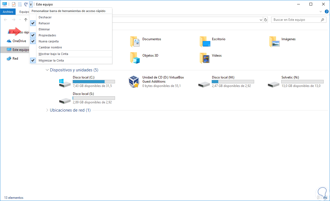Viewport: 330px width, 201px height.
Task: Click the Escritorio folder name
Action: [x=219, y=39]
